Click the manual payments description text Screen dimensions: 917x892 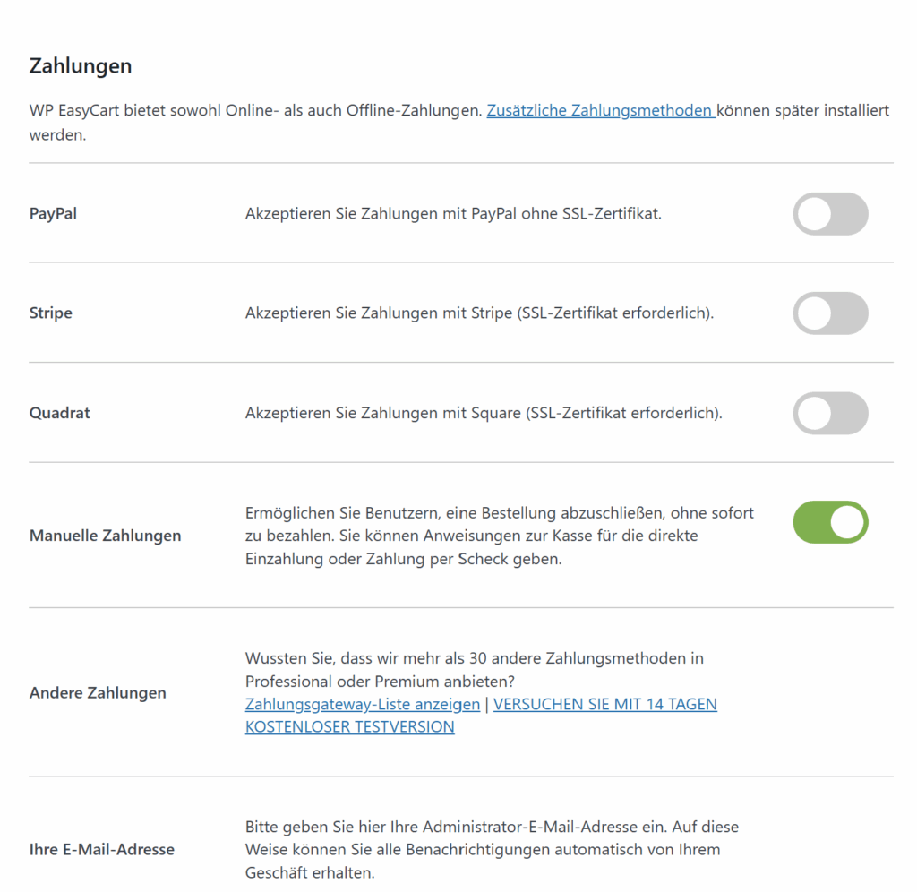click(499, 536)
